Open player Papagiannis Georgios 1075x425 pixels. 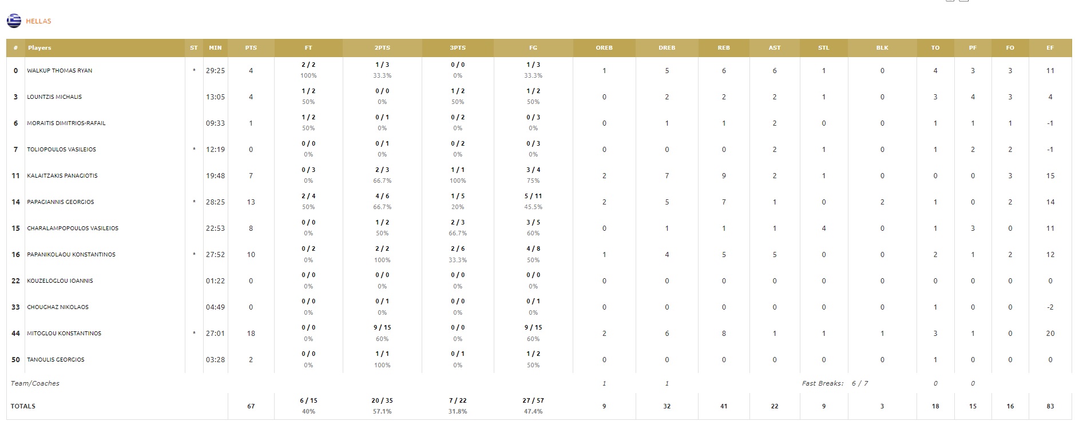coord(61,202)
